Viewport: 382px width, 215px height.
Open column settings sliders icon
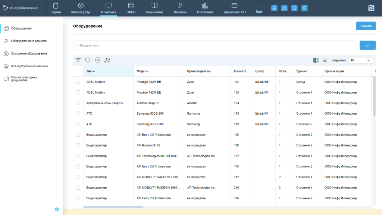[x=325, y=60]
